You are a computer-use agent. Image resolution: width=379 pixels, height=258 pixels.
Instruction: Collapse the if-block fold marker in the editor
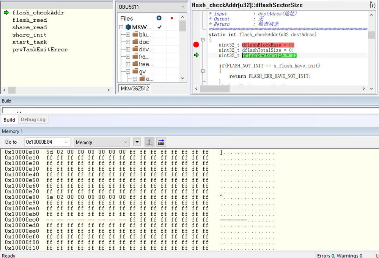point(203,71)
